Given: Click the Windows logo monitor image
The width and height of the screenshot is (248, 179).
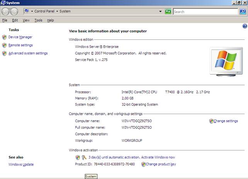Looking at the screenshot, I should coord(226,62).
